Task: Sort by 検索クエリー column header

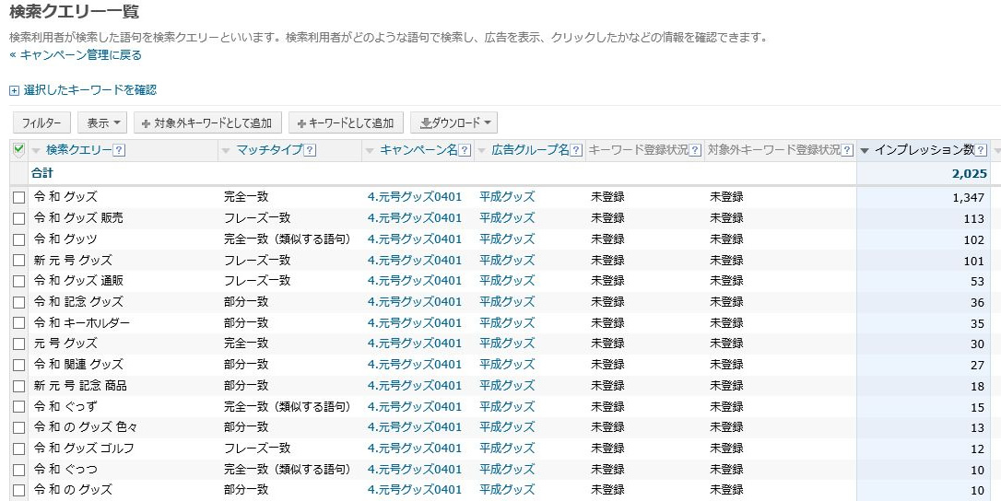Action: [78, 150]
